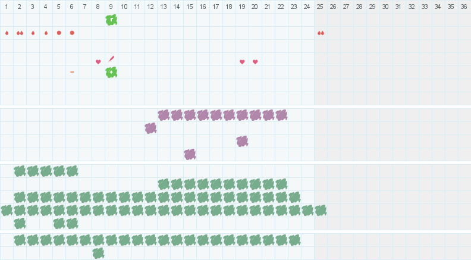The image size is (471, 260).
Task: Click the green plus marker on day 9
Action: [x=111, y=72]
